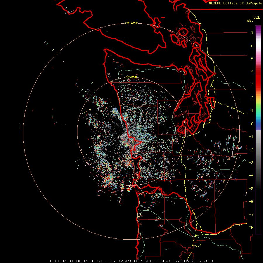Click the -5 dB tick label
The height and width of the screenshot is (263, 263).
pyautogui.click(x=251, y=189)
